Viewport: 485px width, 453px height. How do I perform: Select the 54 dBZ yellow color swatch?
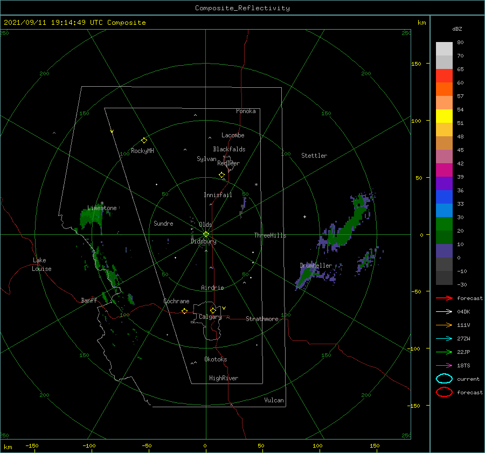tap(444, 116)
